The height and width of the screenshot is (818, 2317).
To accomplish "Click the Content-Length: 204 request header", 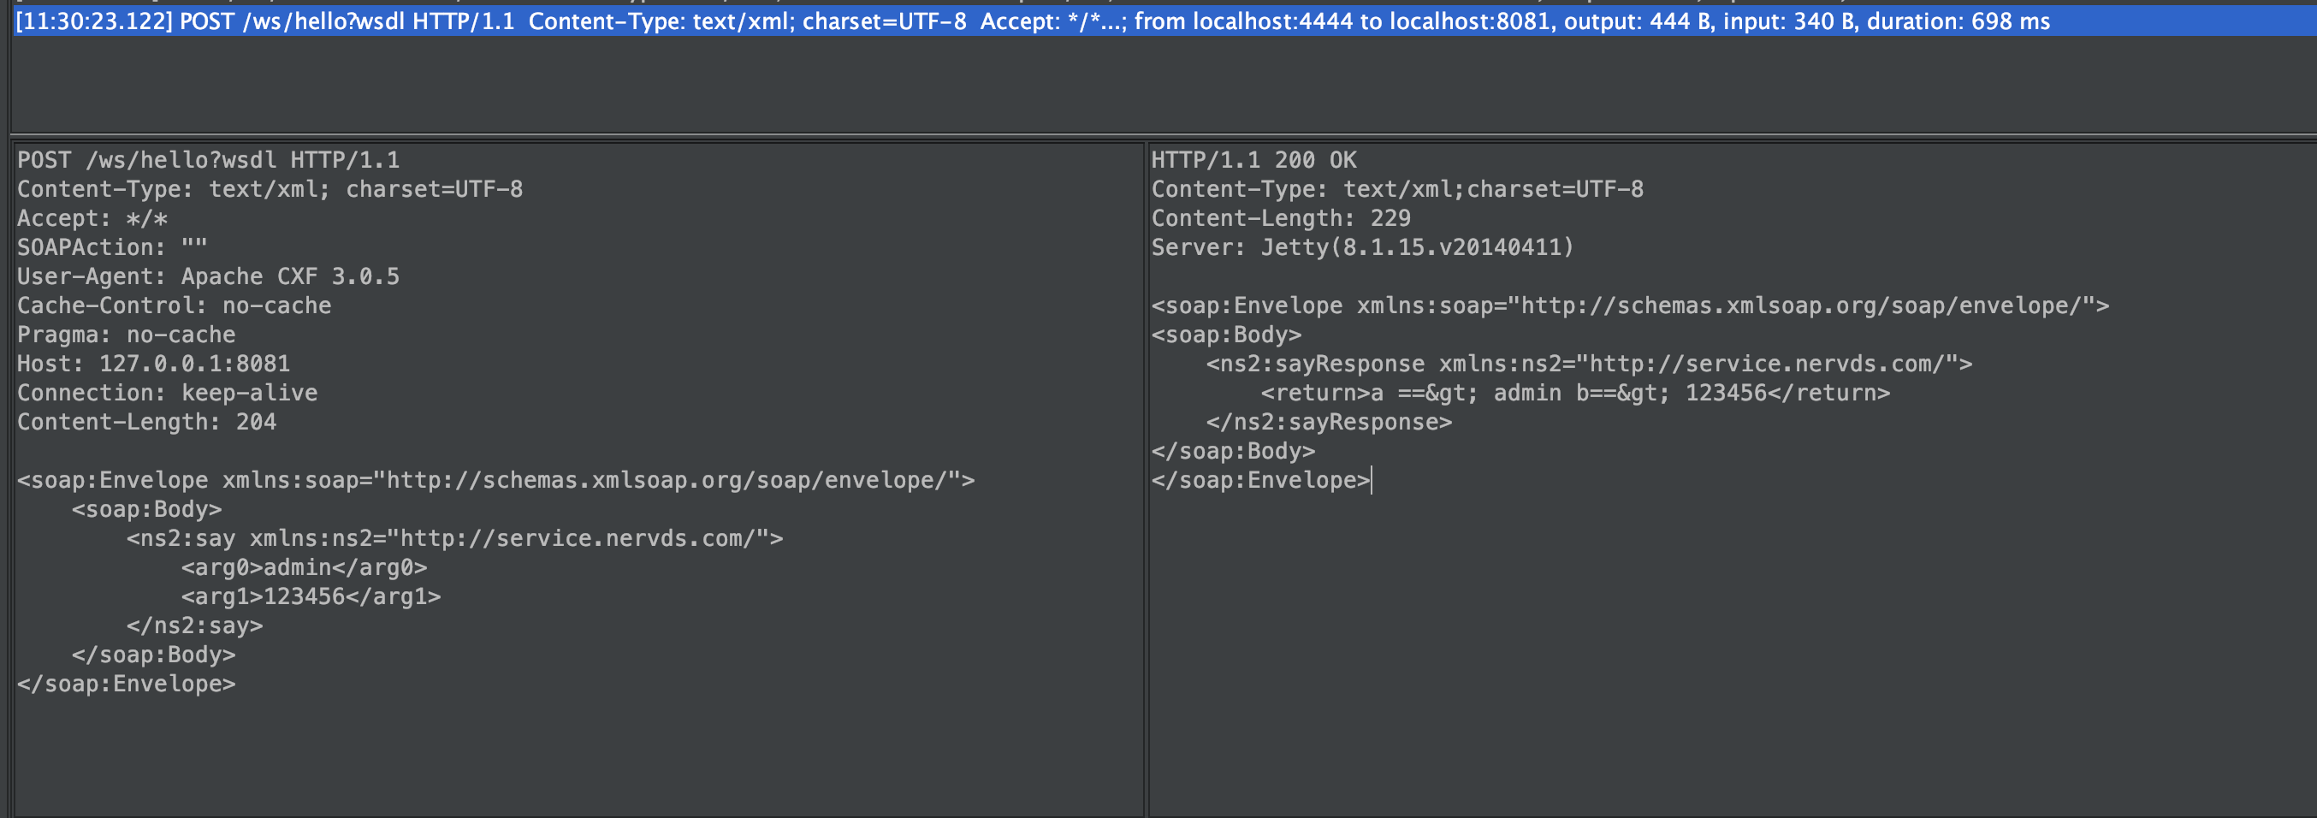I will 146,422.
